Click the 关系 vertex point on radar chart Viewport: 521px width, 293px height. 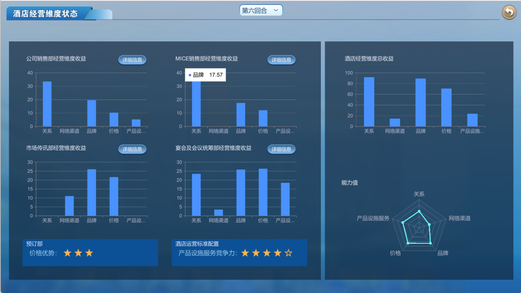point(419,211)
